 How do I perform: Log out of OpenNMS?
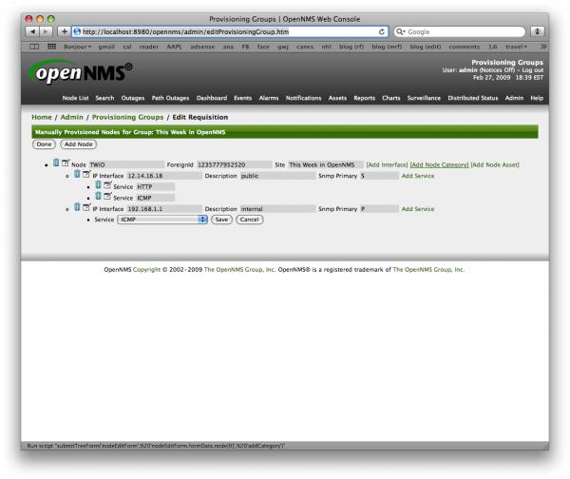533,69
